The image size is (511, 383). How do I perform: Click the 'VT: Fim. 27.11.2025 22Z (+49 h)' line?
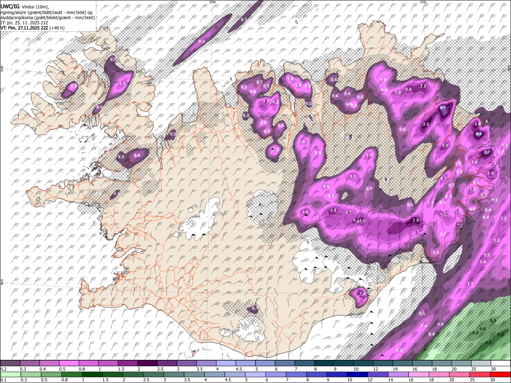pyautogui.click(x=33, y=28)
